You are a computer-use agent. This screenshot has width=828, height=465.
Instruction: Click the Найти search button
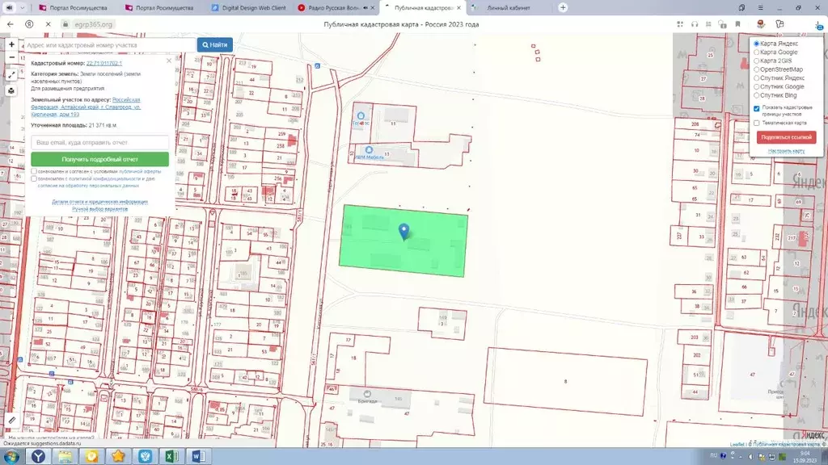tap(215, 45)
